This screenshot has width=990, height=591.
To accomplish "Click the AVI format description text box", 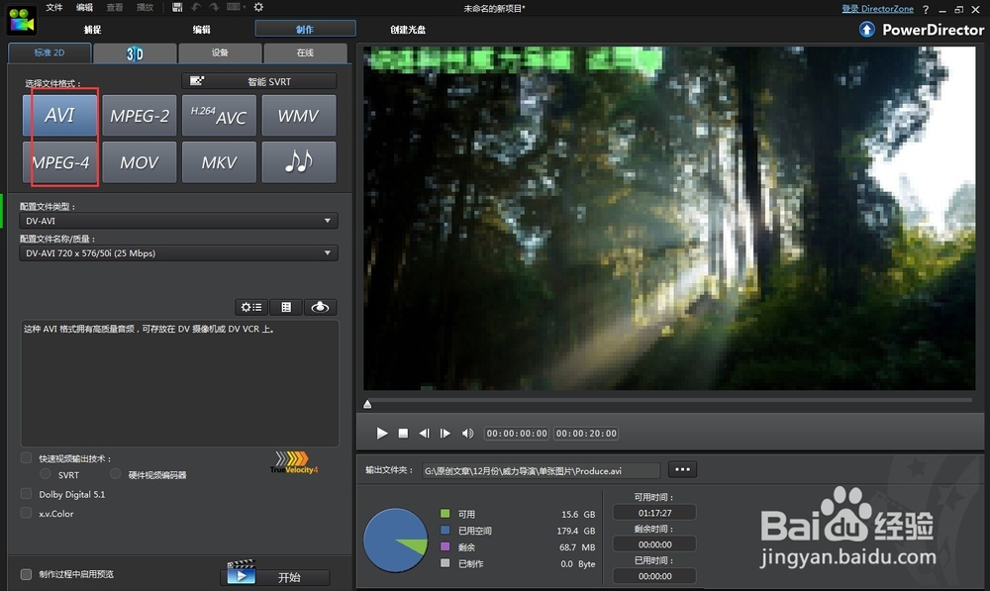I will [x=180, y=383].
